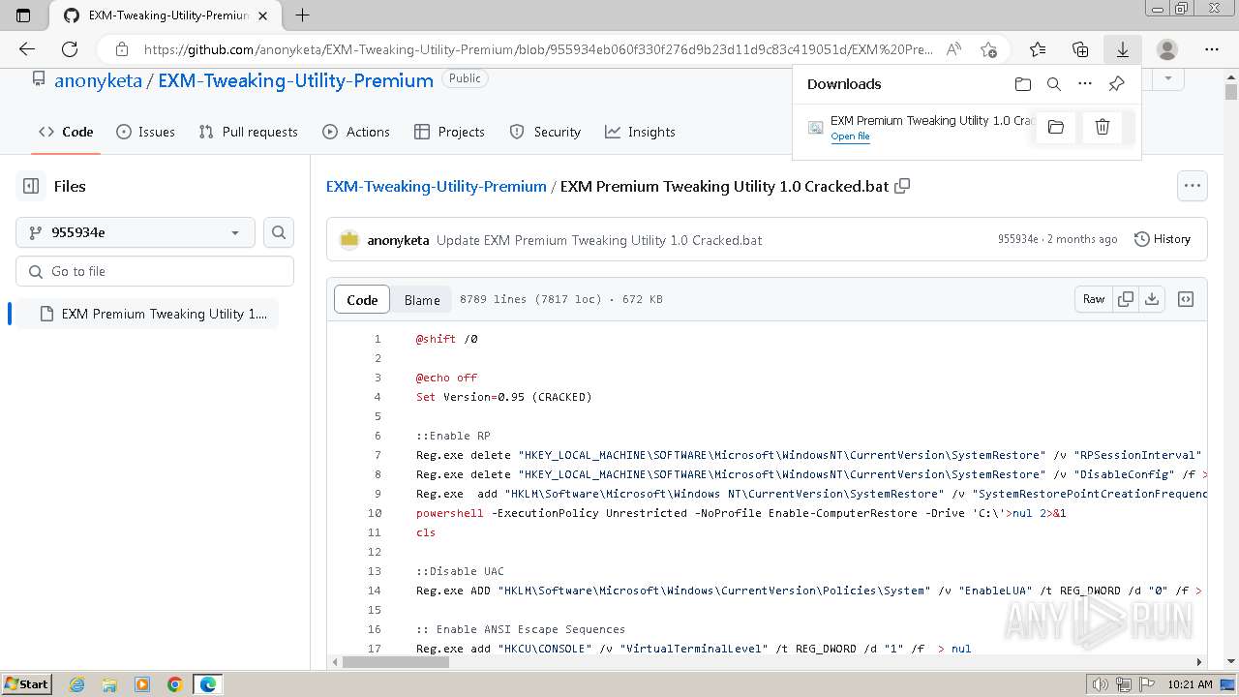This screenshot has width=1239, height=697.
Task: Open the tab actions menu icon
Action: pyautogui.click(x=23, y=15)
